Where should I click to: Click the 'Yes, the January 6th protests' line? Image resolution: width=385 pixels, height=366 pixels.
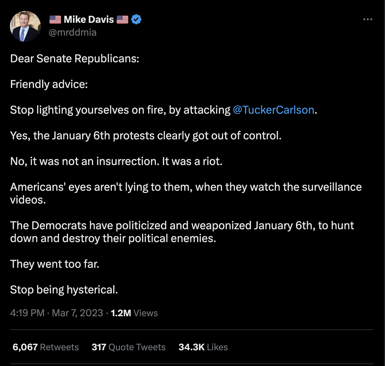pyautogui.click(x=146, y=135)
